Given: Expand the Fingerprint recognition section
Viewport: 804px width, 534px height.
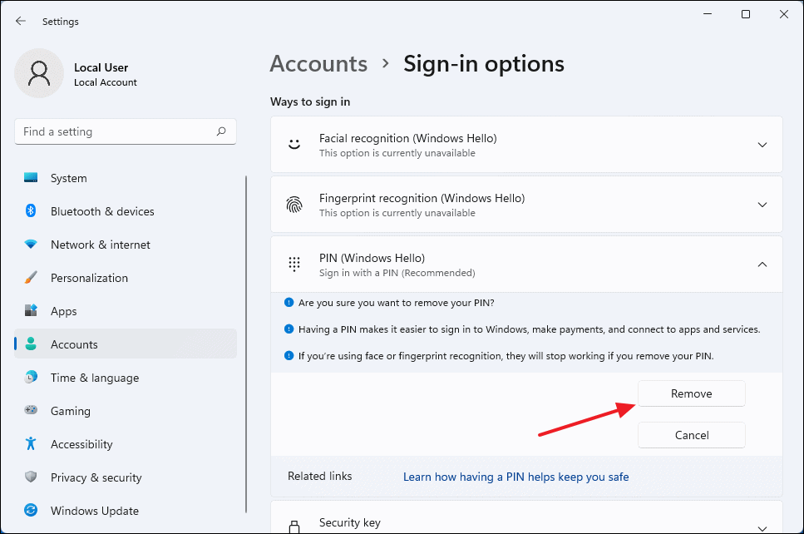Looking at the screenshot, I should [762, 204].
